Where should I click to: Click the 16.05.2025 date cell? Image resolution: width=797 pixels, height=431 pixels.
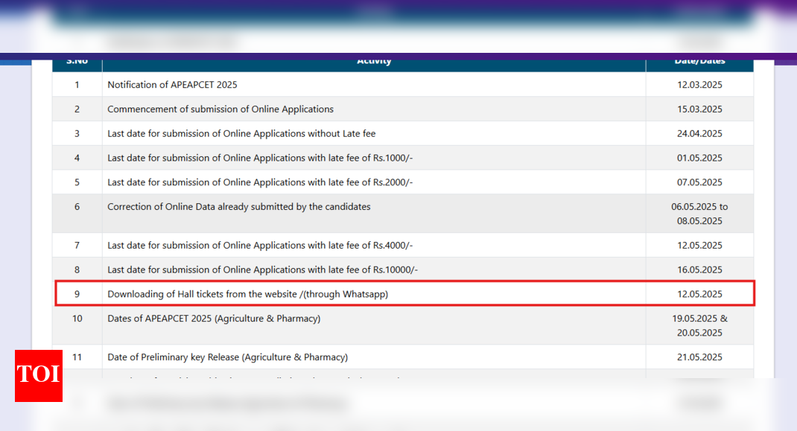click(699, 270)
